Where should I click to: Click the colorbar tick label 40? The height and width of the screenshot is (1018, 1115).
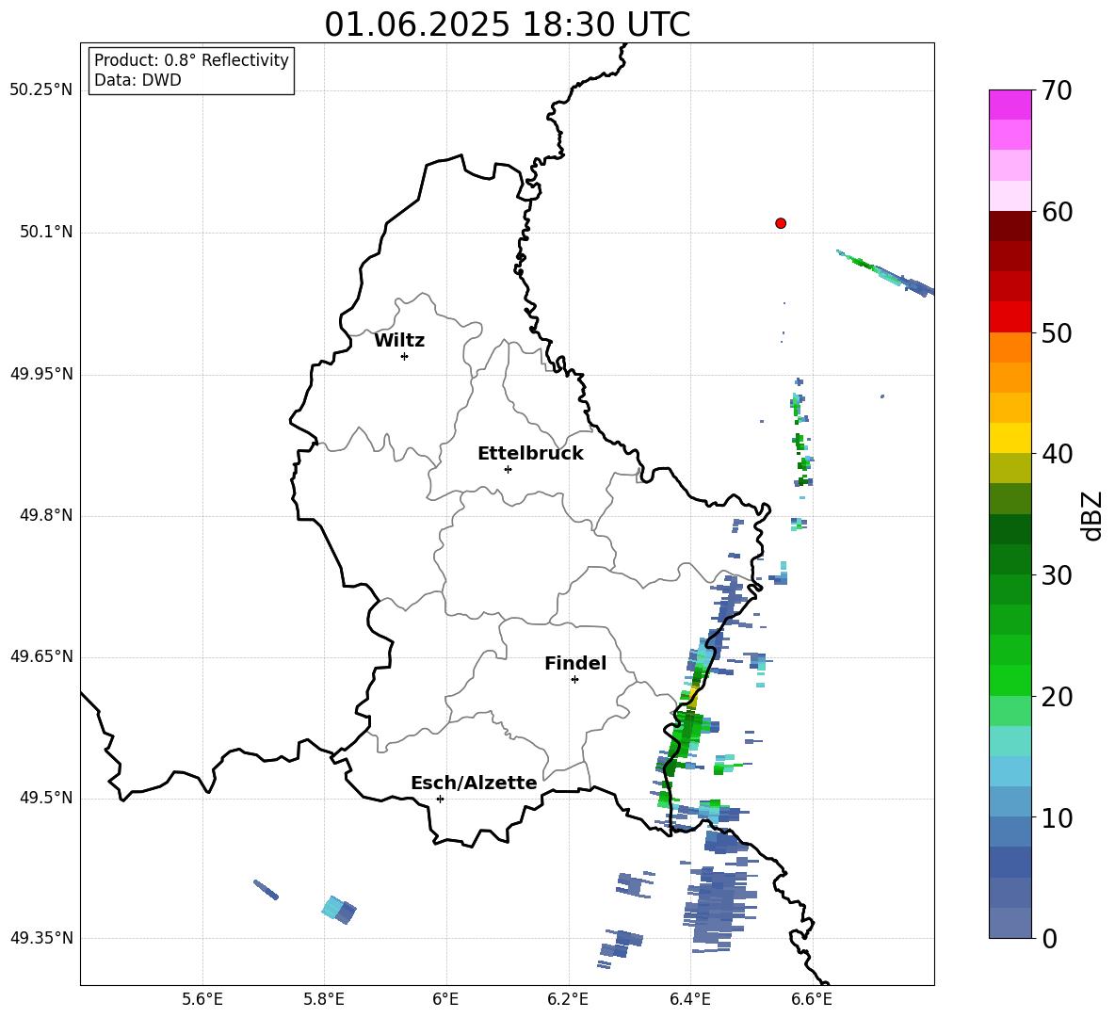pos(1057,454)
